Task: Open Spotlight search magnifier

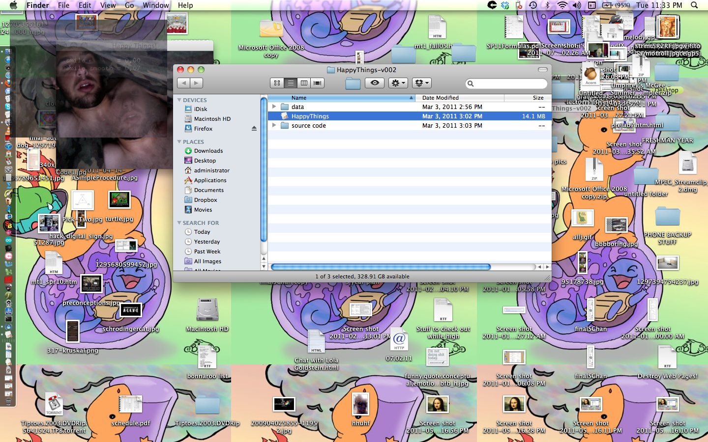Action: [694, 5]
